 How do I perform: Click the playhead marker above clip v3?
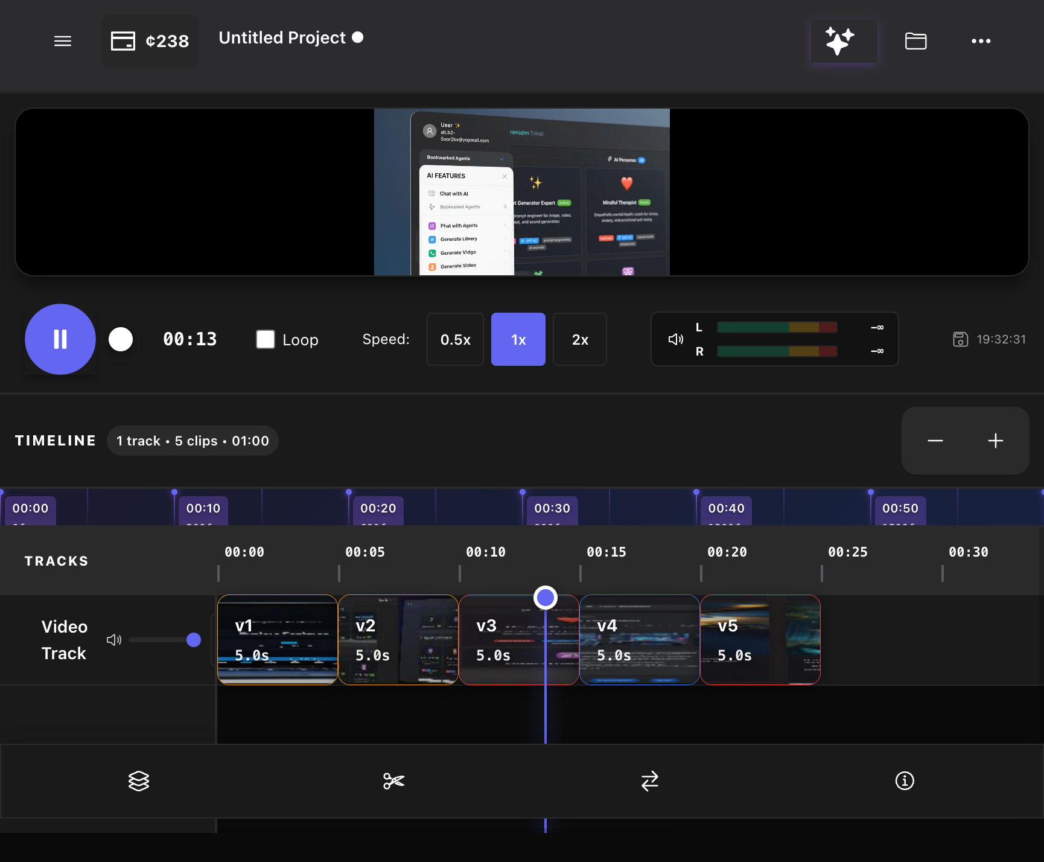pyautogui.click(x=545, y=597)
